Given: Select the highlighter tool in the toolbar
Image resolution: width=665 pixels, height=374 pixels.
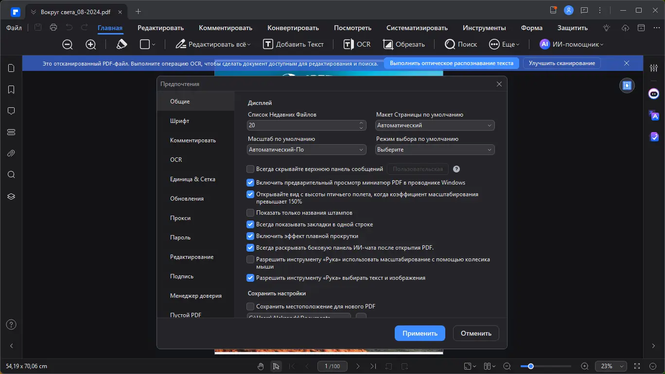Looking at the screenshot, I should (x=122, y=44).
